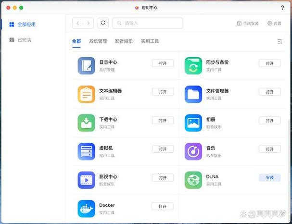Open 同步与备份 with its 打开 button
292x224 pixels.
click(x=270, y=63)
